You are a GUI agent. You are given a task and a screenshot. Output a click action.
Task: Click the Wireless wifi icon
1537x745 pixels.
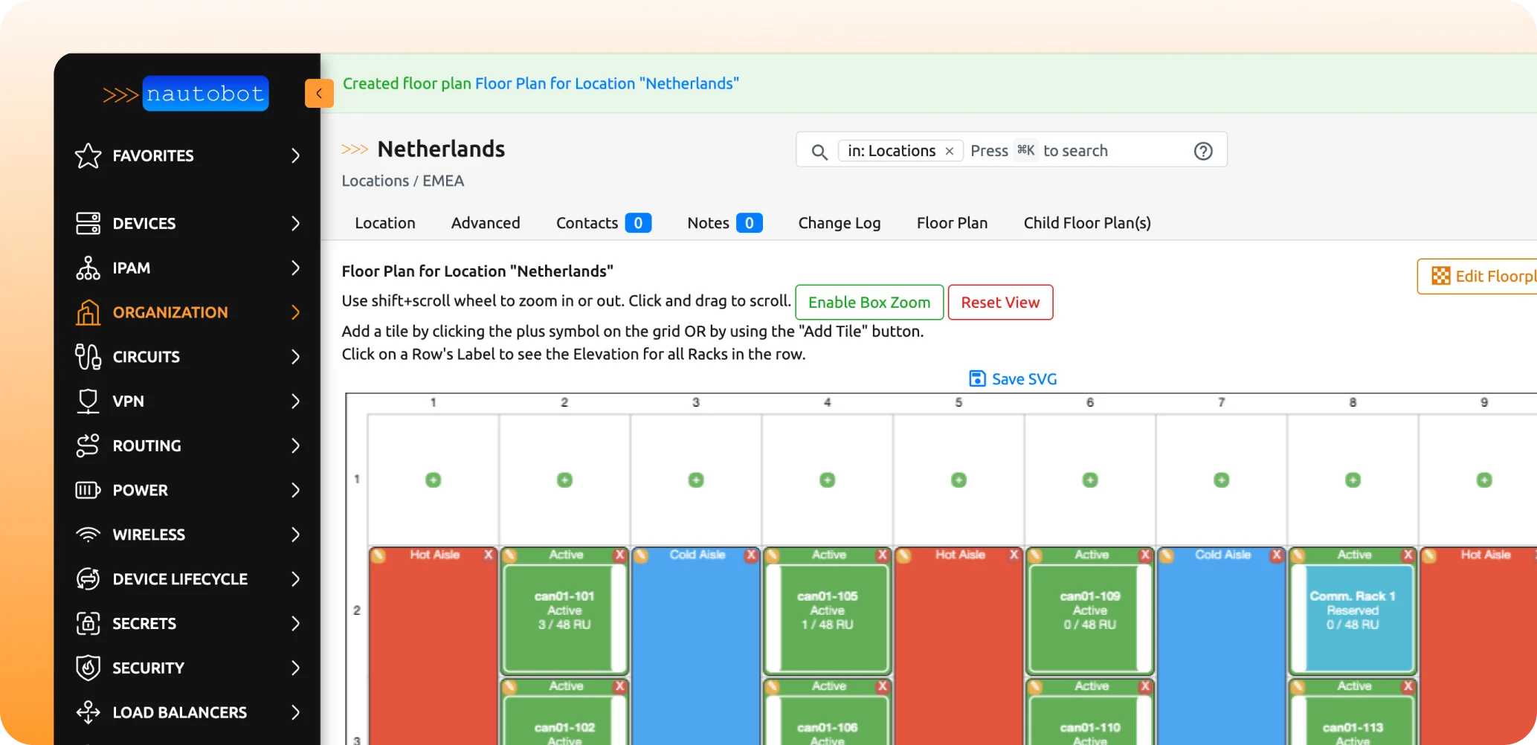tap(88, 535)
